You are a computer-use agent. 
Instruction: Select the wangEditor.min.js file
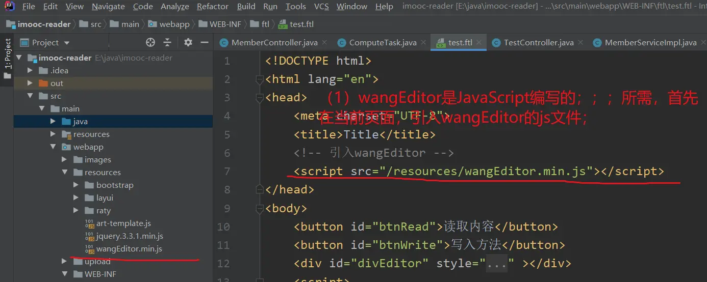tap(129, 249)
